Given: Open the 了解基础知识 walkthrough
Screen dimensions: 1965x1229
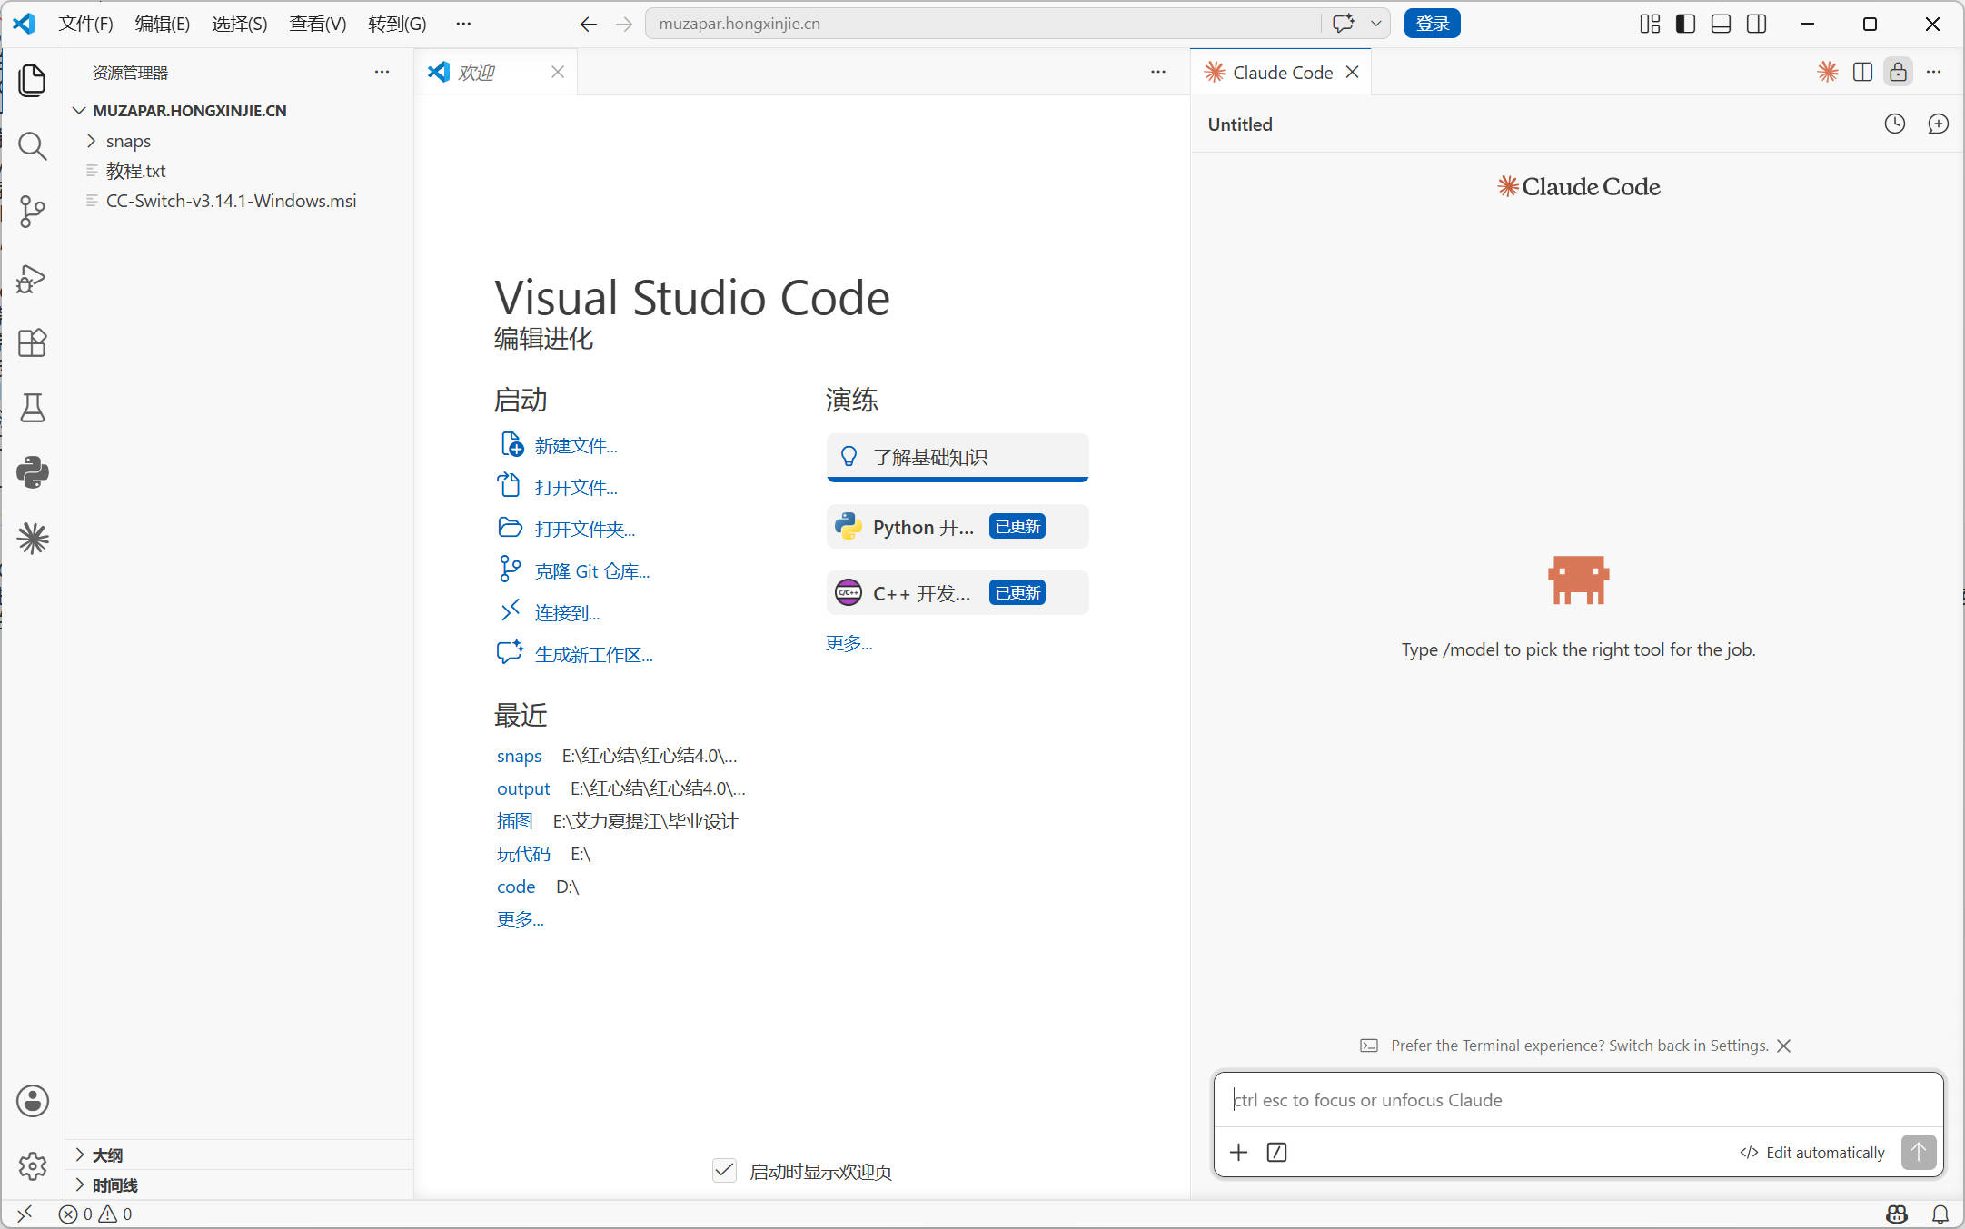Looking at the screenshot, I should coord(958,457).
